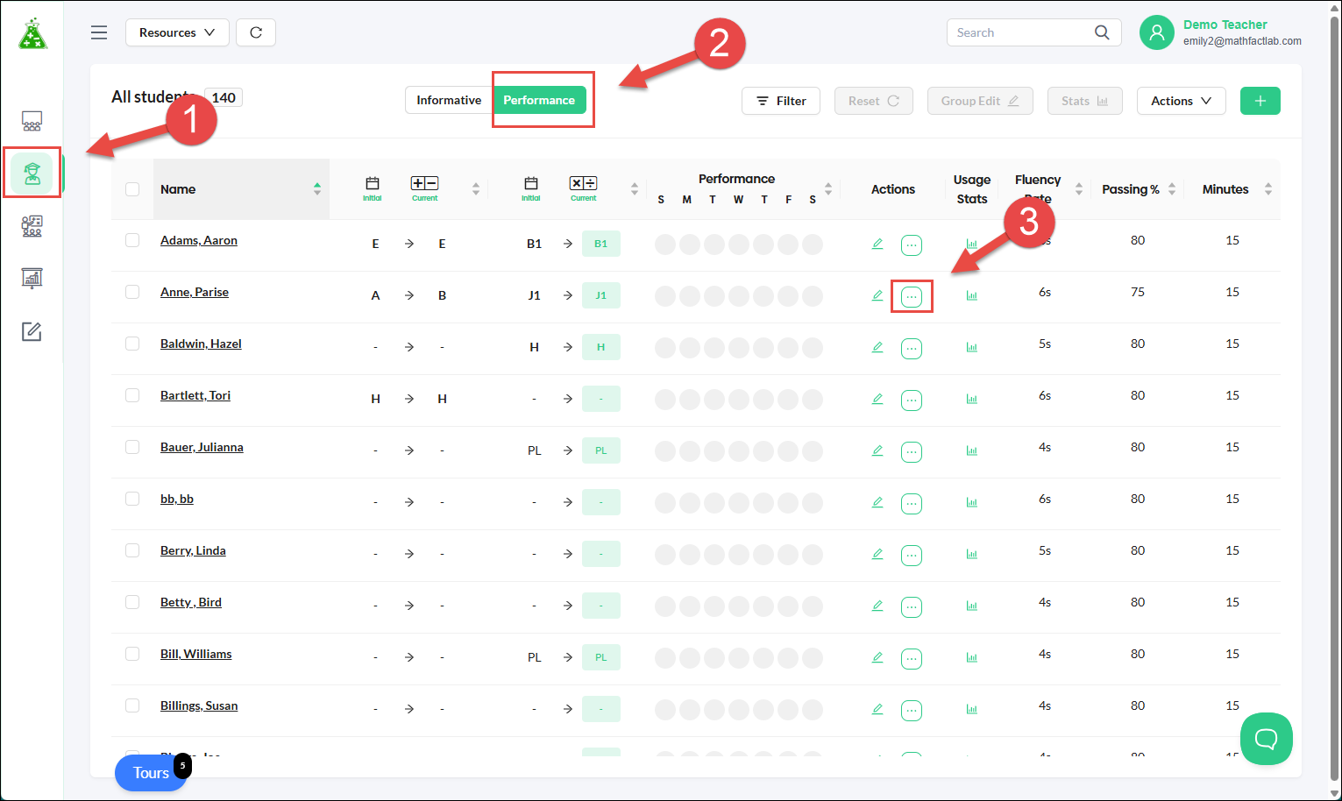Open the Actions dropdown menu
Screen dimensions: 1342x801
click(x=1181, y=101)
